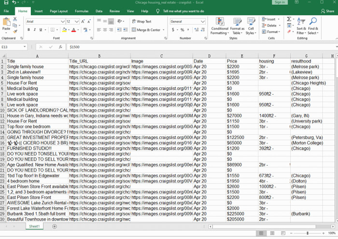The image size is (338, 239).
Task: Click the Cut scissors icon
Action: coord(15,19)
